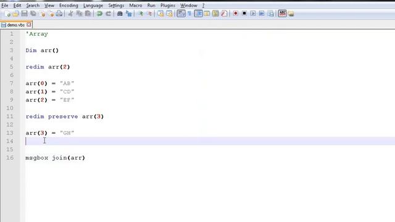Cut selection with scissors icon
The width and height of the screenshot is (395, 222).
[x=71, y=14]
